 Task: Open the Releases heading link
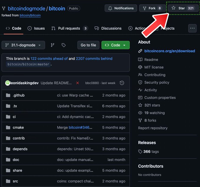[x=147, y=143]
